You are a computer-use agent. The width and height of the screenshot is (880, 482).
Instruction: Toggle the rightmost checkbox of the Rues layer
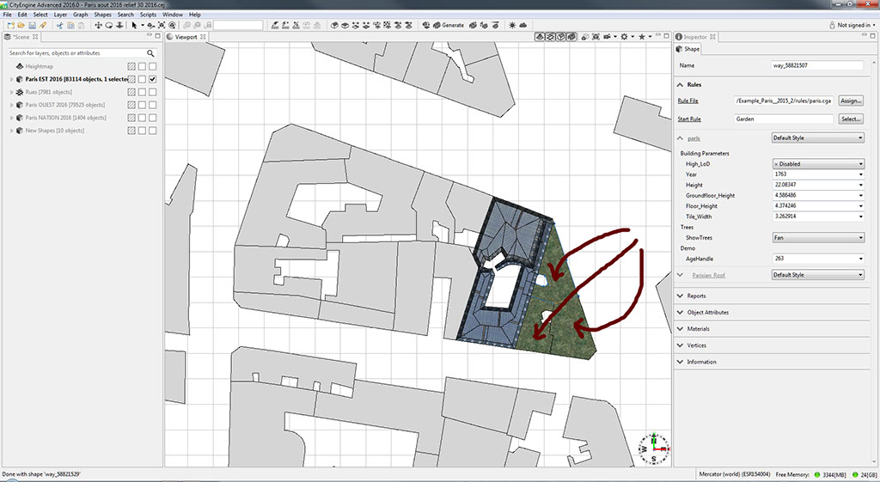click(153, 92)
